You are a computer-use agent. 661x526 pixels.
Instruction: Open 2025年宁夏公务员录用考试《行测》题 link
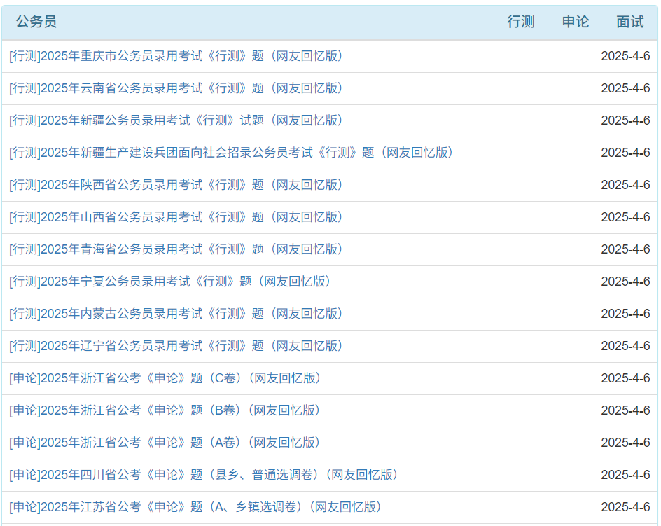tap(170, 282)
